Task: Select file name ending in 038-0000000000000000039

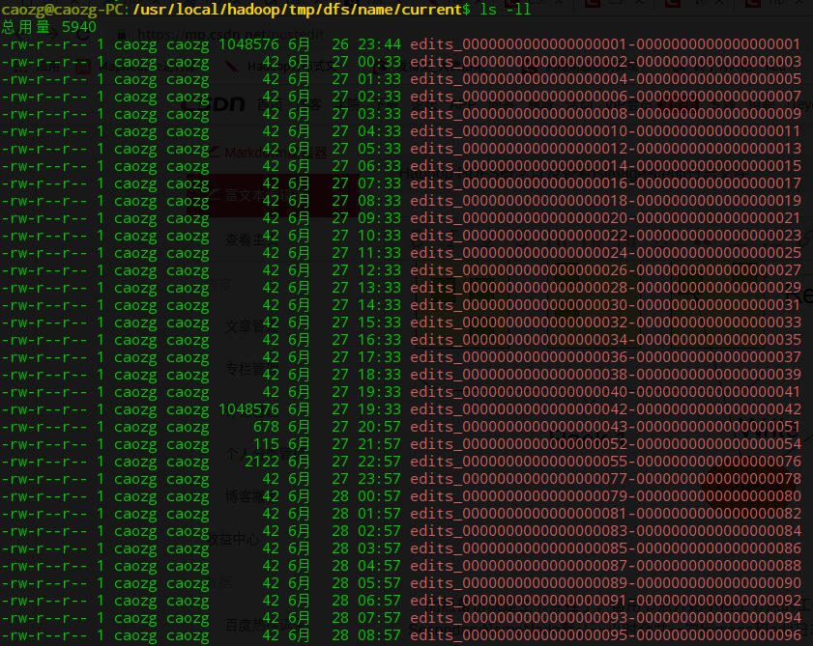Action: point(605,375)
